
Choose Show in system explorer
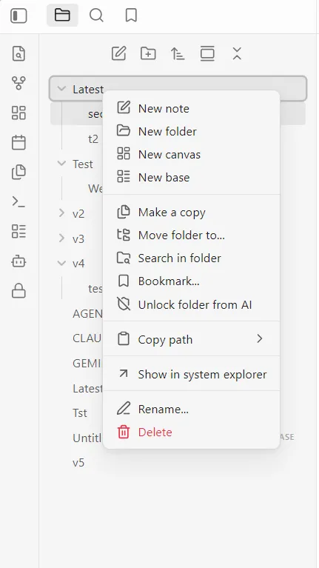pyautogui.click(x=191, y=374)
